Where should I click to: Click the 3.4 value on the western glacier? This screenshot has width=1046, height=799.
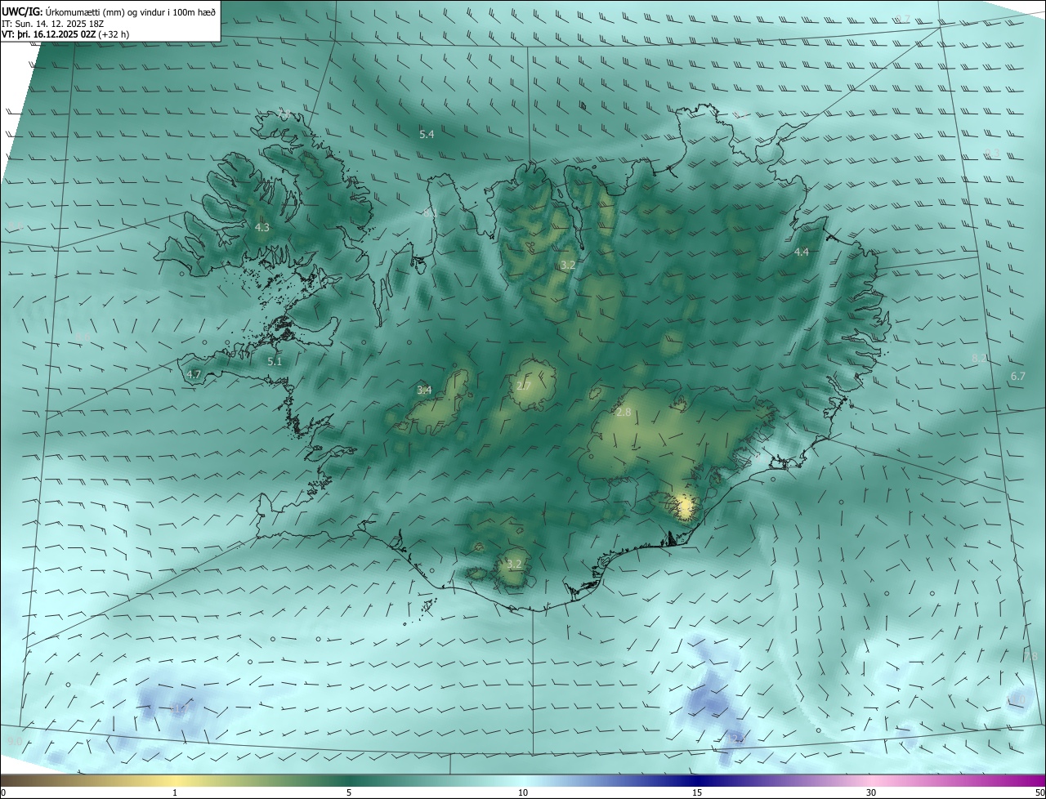(424, 391)
